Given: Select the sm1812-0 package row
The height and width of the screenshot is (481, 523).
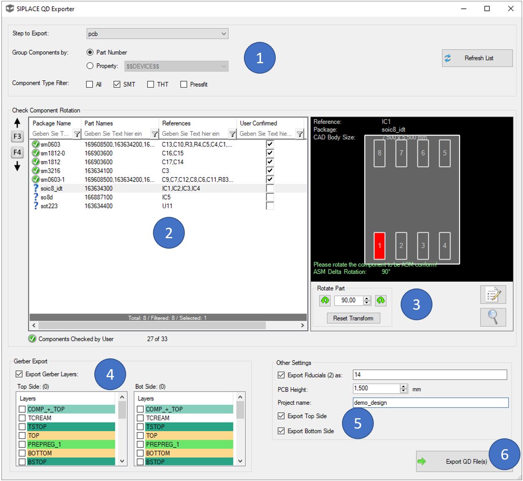Looking at the screenshot, I should pos(168,153).
